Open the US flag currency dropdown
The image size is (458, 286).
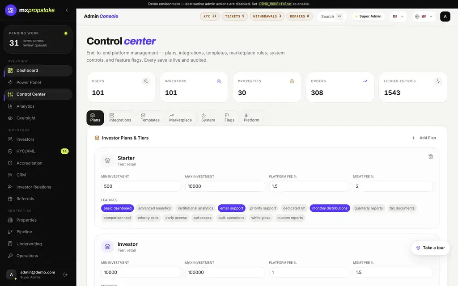point(398,17)
